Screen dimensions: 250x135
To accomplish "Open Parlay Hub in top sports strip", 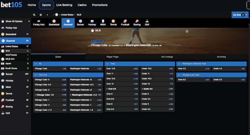I will (39, 23).
